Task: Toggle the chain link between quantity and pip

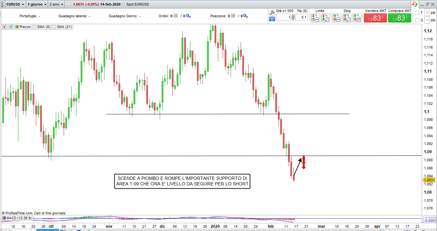Action: coord(293,18)
